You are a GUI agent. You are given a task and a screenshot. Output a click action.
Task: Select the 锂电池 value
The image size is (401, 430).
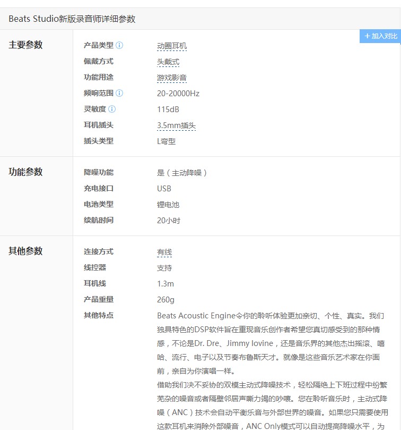coord(168,205)
